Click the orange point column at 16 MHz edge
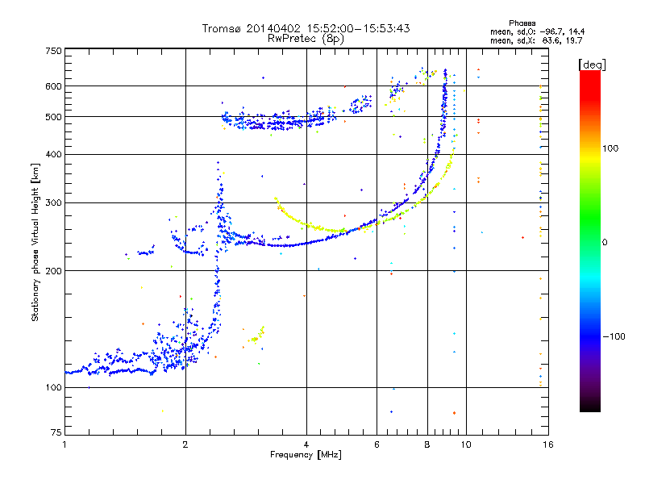The height and width of the screenshot is (484, 645). [540, 235]
